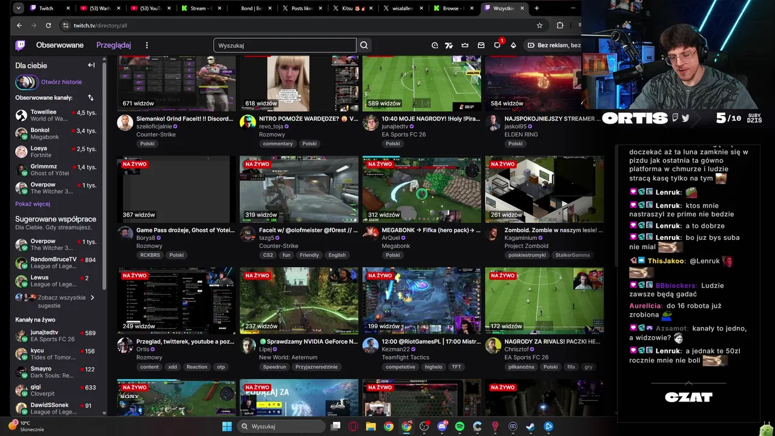Click ArQuel channel avatar

point(371,234)
